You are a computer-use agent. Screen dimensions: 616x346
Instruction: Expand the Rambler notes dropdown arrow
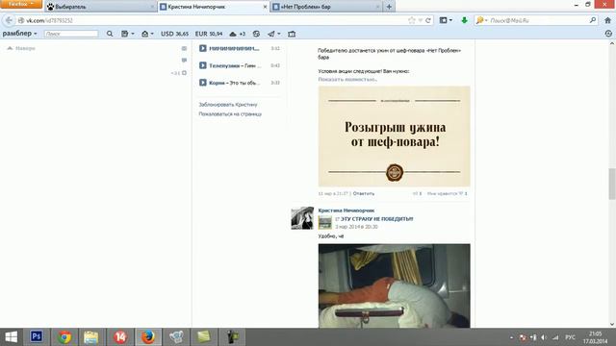133,34
